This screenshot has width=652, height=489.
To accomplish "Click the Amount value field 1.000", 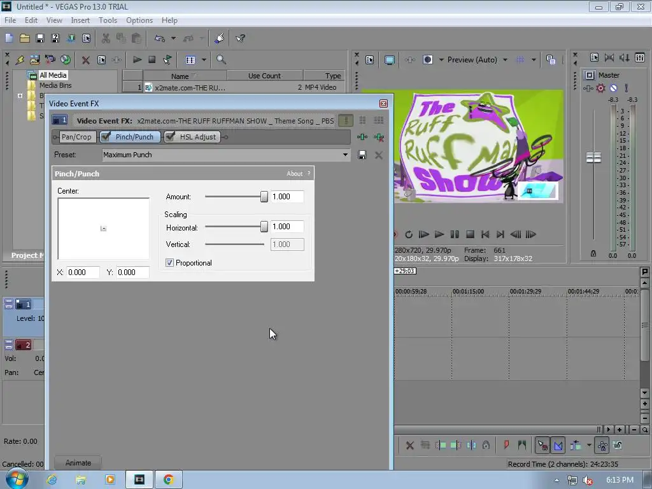I will (x=287, y=197).
